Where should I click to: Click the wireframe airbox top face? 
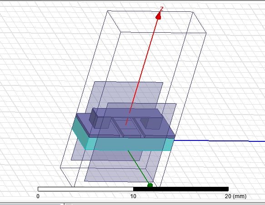[157, 22]
